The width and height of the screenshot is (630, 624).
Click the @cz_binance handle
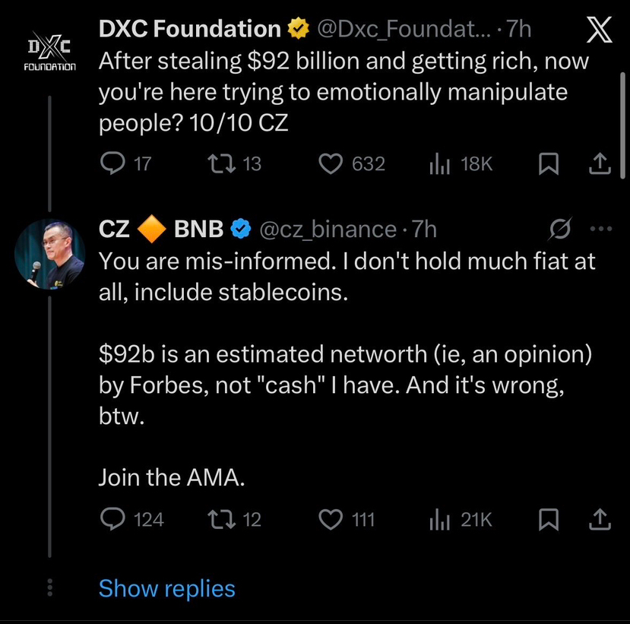[x=328, y=229]
